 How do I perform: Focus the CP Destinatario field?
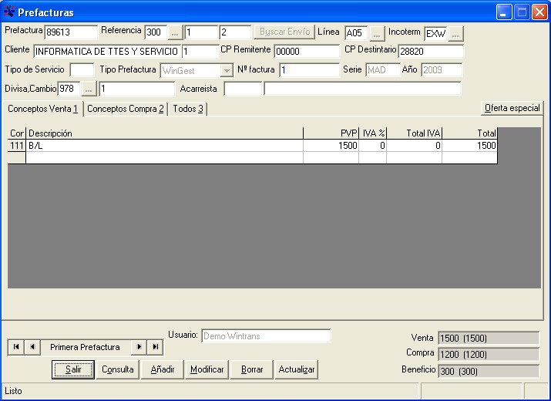coord(432,52)
